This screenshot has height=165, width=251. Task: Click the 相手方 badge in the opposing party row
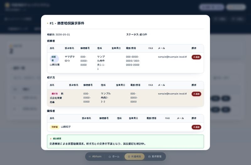(55, 94)
